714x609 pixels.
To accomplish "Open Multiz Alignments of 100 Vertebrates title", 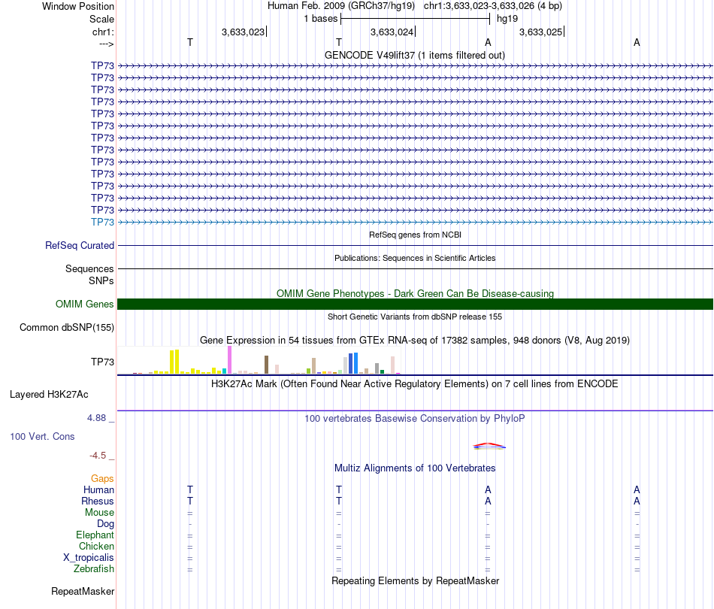I will [415, 468].
